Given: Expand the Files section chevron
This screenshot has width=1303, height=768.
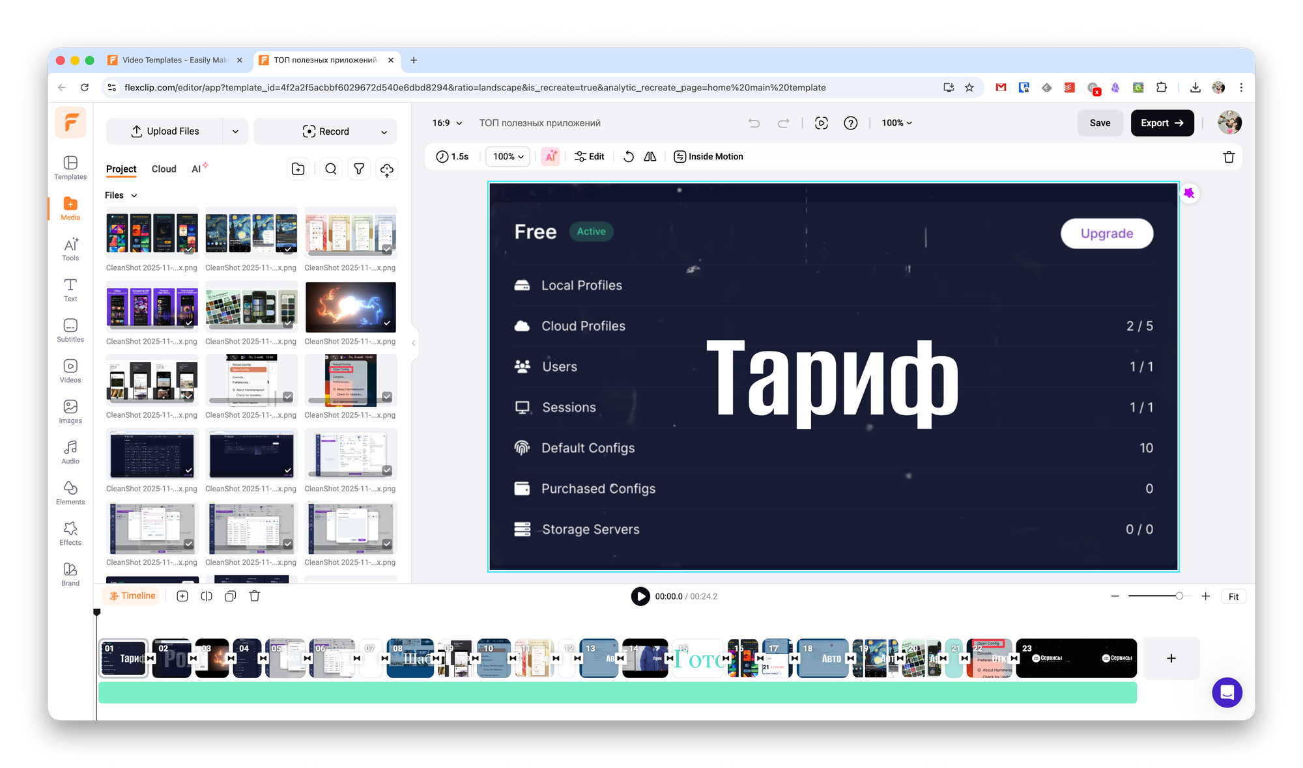Looking at the screenshot, I should point(134,195).
